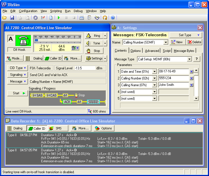Click ACK block in progress diagram
209x176 pixels.
coord(67,102)
